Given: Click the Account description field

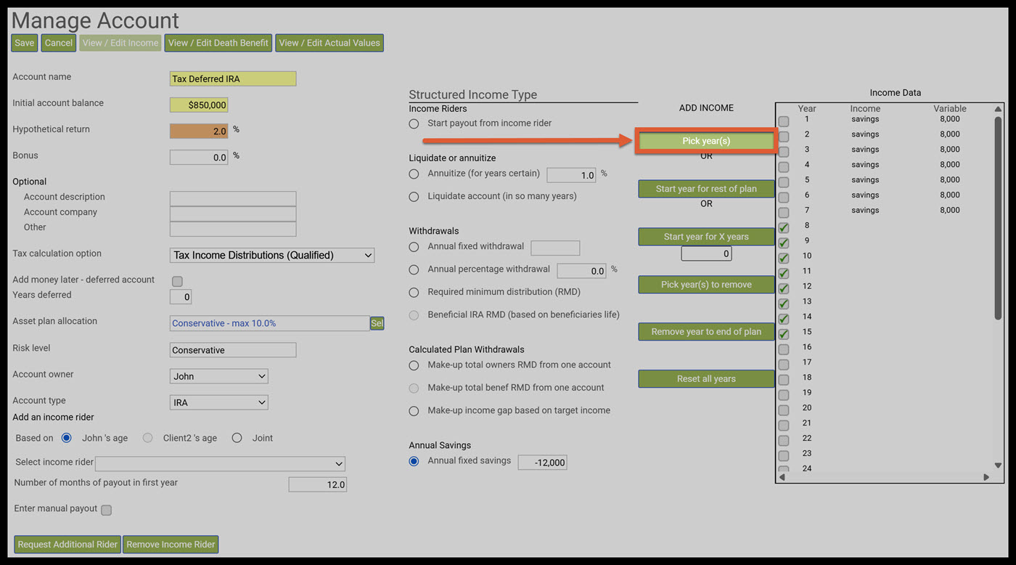Looking at the screenshot, I should (x=233, y=198).
